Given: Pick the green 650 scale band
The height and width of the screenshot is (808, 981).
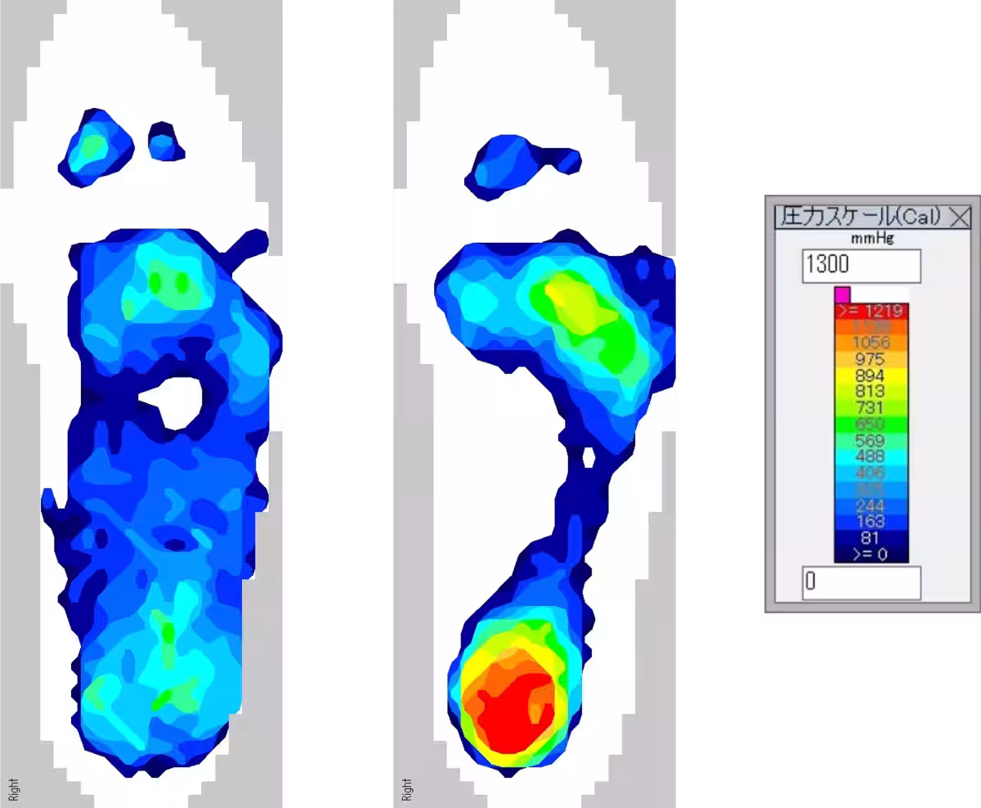Looking at the screenshot, I should (871, 424).
